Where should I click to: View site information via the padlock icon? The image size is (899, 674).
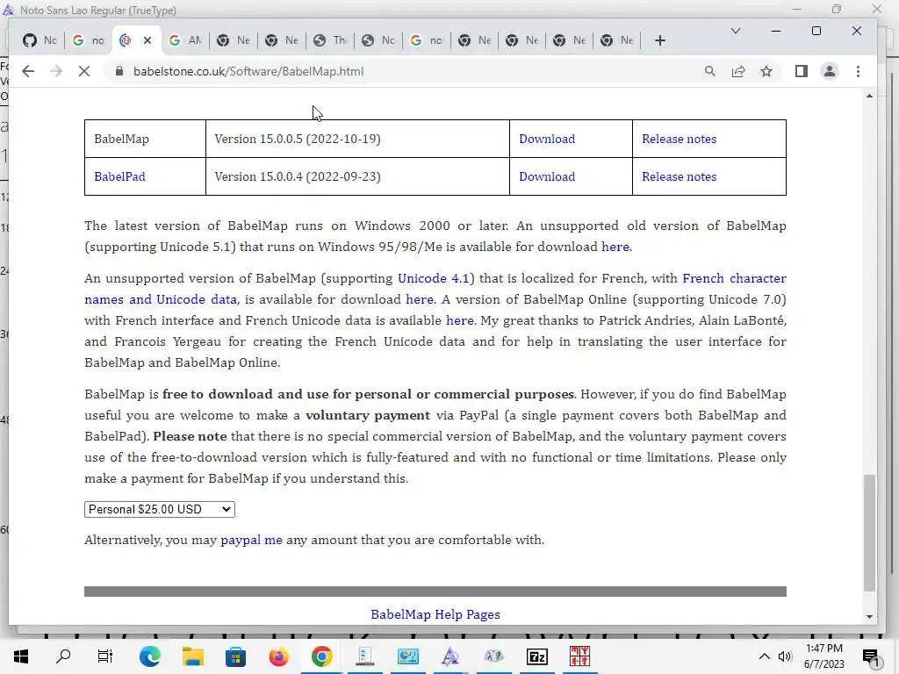119,71
